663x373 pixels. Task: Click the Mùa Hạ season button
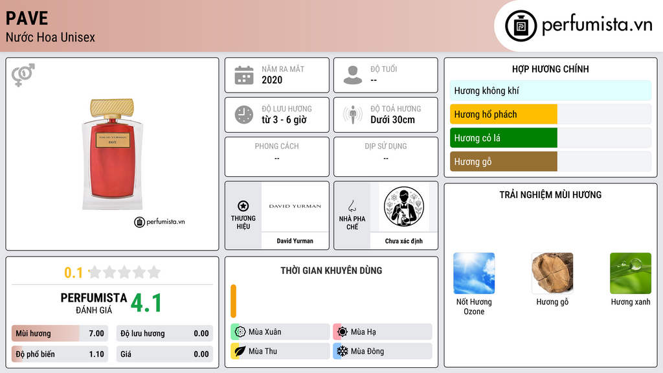(x=383, y=332)
